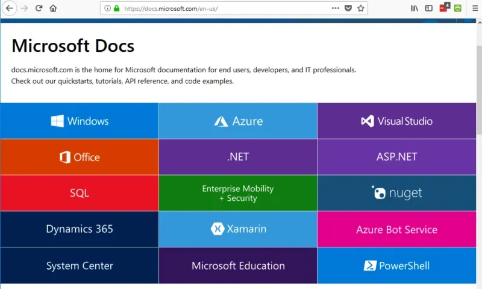The image size is (482, 289).
Task: Click the vertical page scrollbar
Action: (x=478, y=91)
